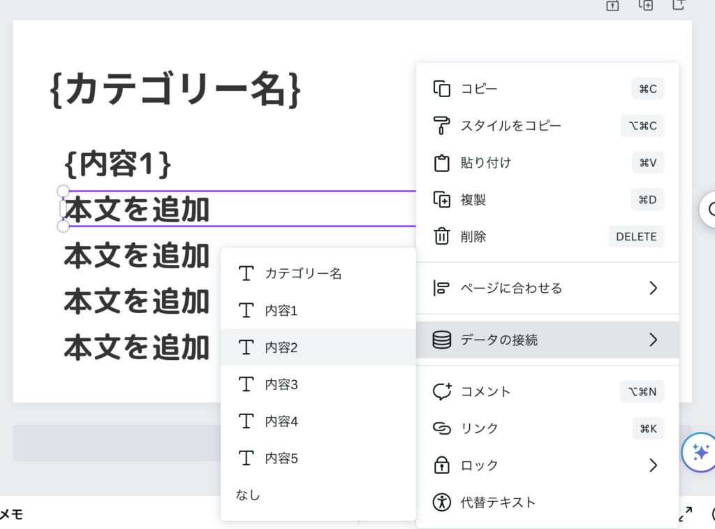Screen dimensions: 715x529
Task: Click the paint roller Copy Style icon
Action: click(442, 126)
